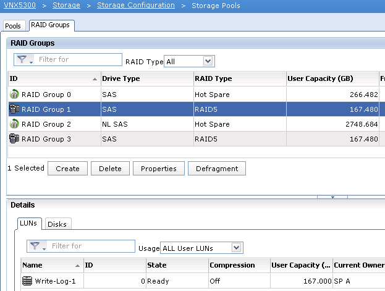The width and height of the screenshot is (385, 291).
Task: Open the Storage breadcrumb link
Action: 66,5
